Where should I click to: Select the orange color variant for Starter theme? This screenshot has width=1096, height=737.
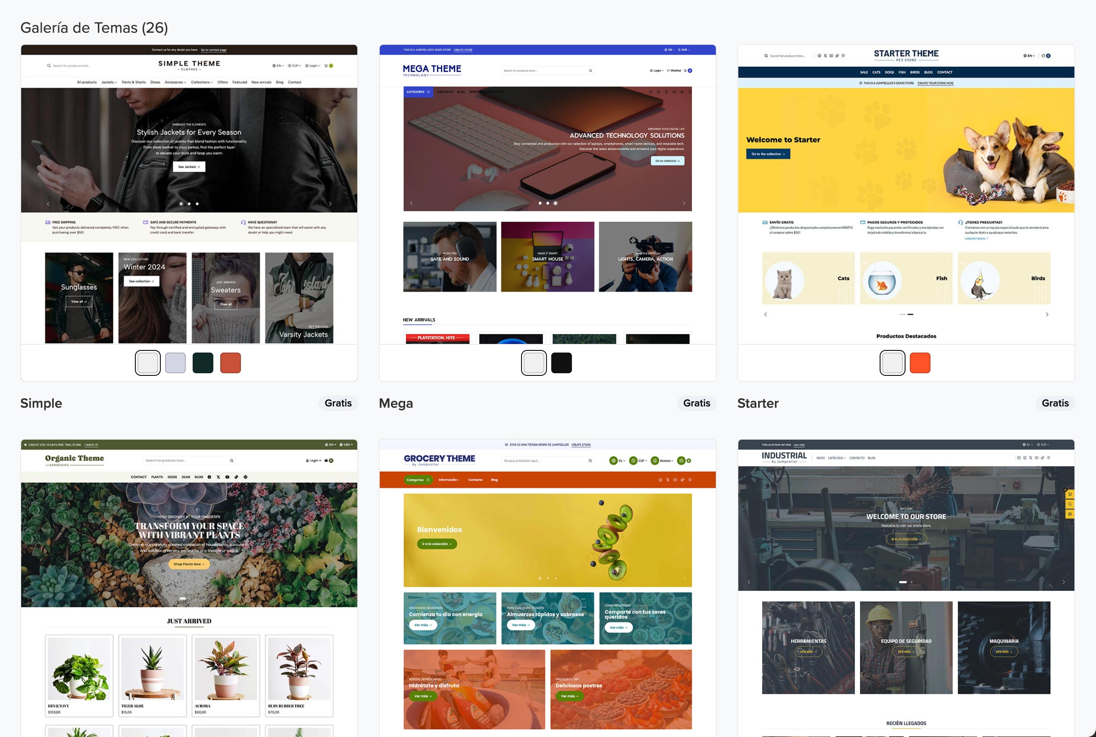920,363
